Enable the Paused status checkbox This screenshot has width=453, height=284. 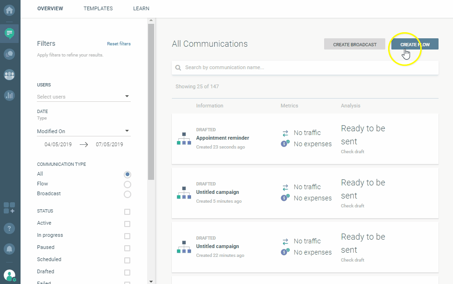[x=127, y=248]
